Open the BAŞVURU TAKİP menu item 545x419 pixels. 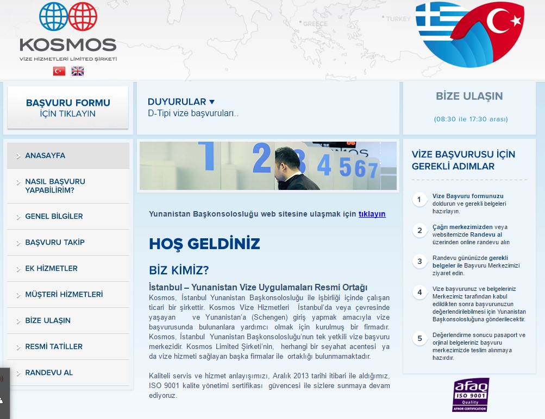tap(68, 242)
